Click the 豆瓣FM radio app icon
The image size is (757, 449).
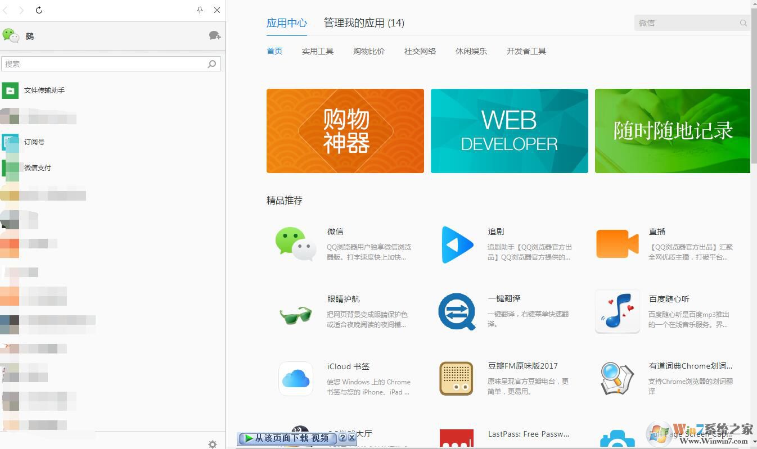456,379
